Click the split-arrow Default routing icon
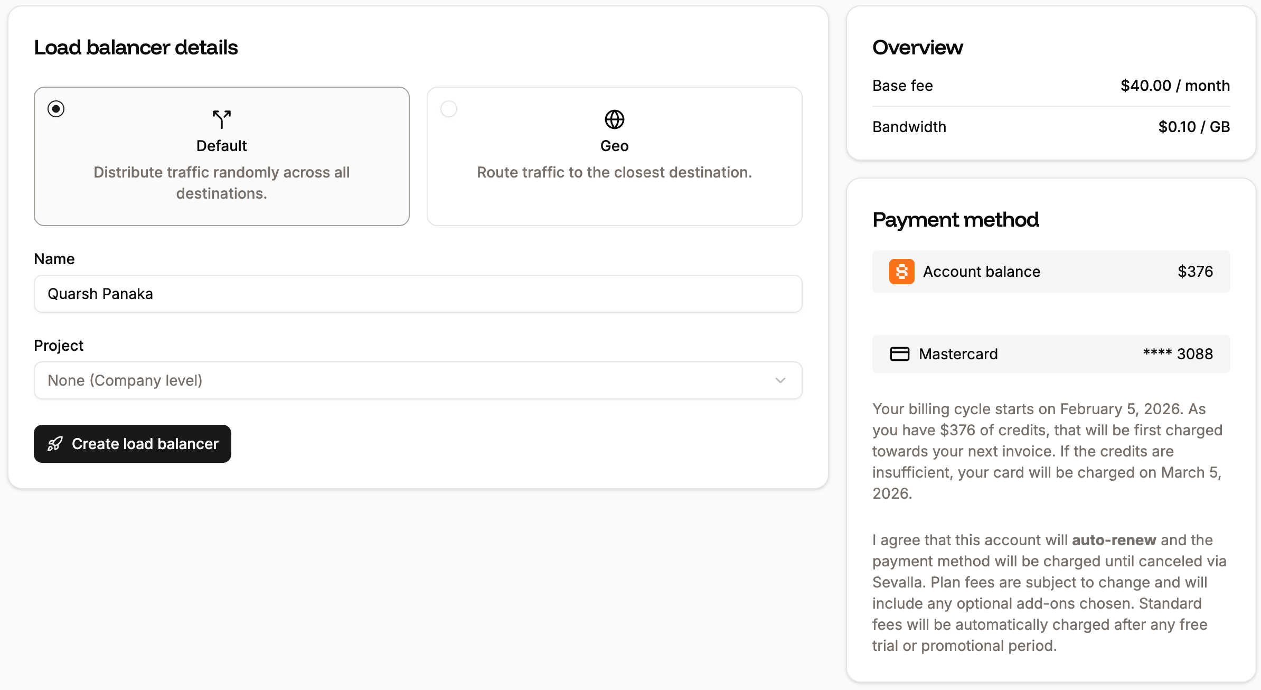Viewport: 1261px width, 690px height. (x=221, y=119)
